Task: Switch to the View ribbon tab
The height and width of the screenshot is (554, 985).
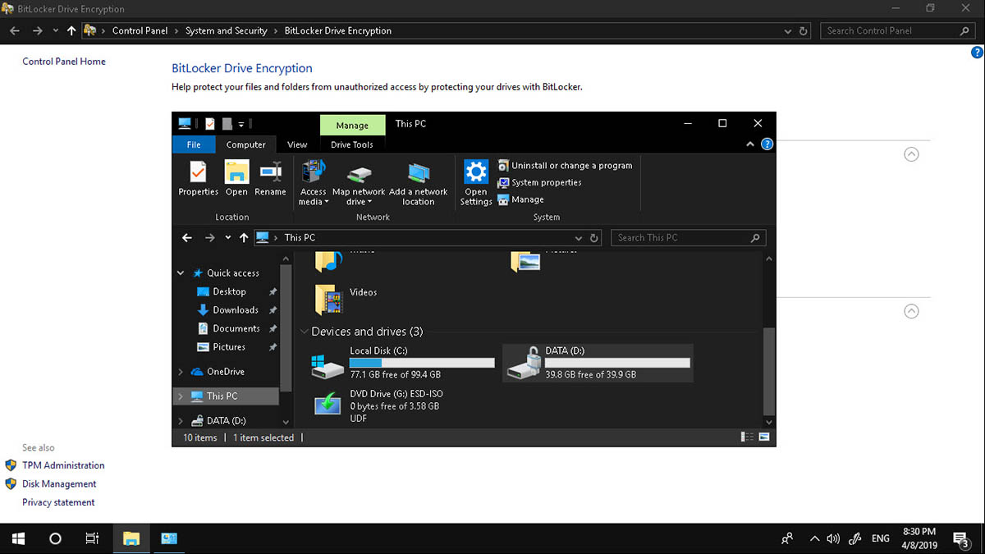Action: 297,144
